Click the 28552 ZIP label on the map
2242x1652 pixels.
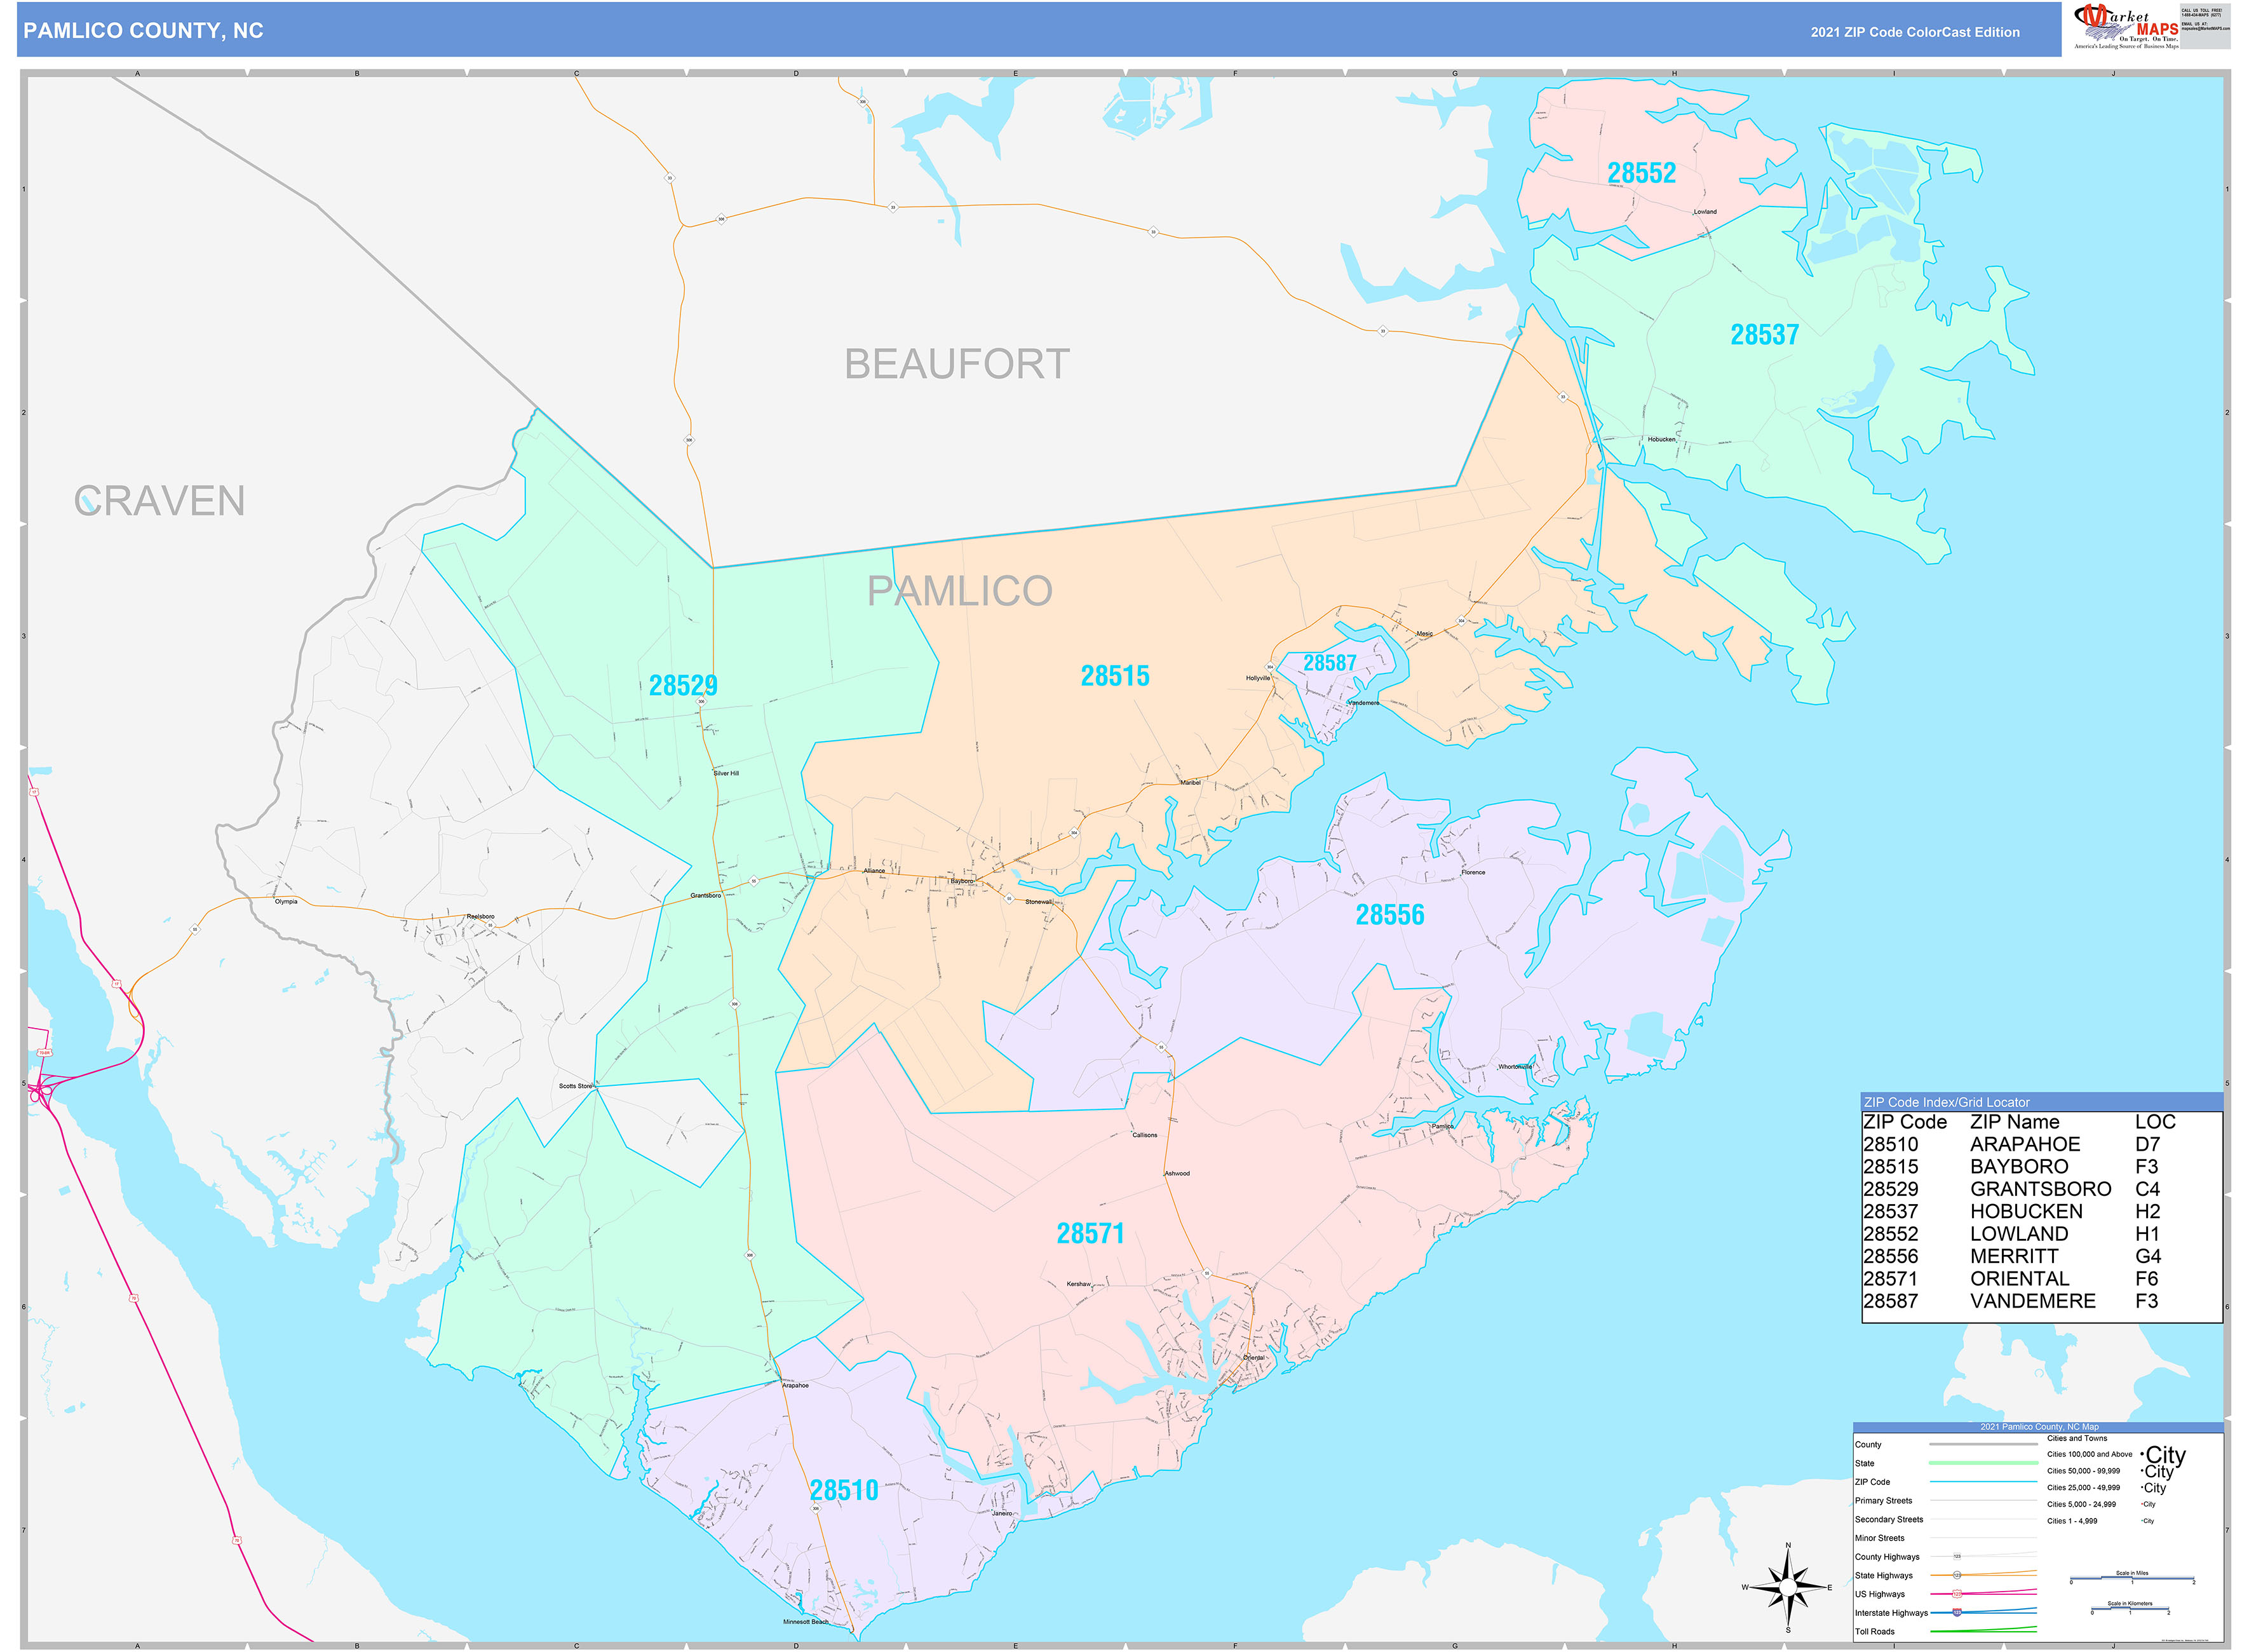click(1641, 173)
